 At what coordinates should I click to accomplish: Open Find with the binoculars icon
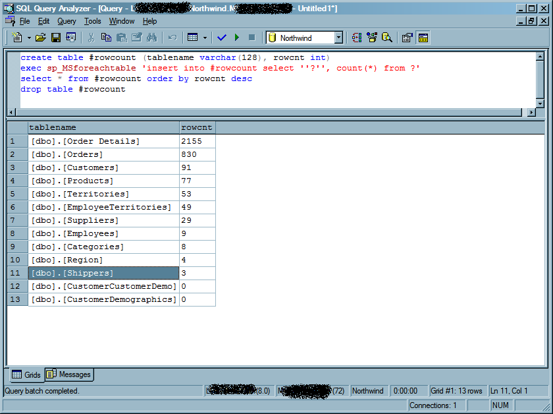click(x=151, y=38)
